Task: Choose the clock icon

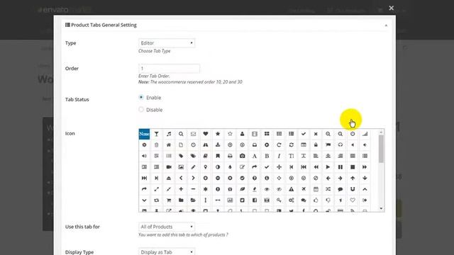Action: pyautogui.click(x=193, y=144)
